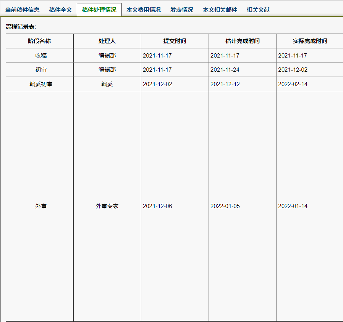Click 编辑部 in the 收稿 row
The height and width of the screenshot is (322, 343).
(107, 56)
